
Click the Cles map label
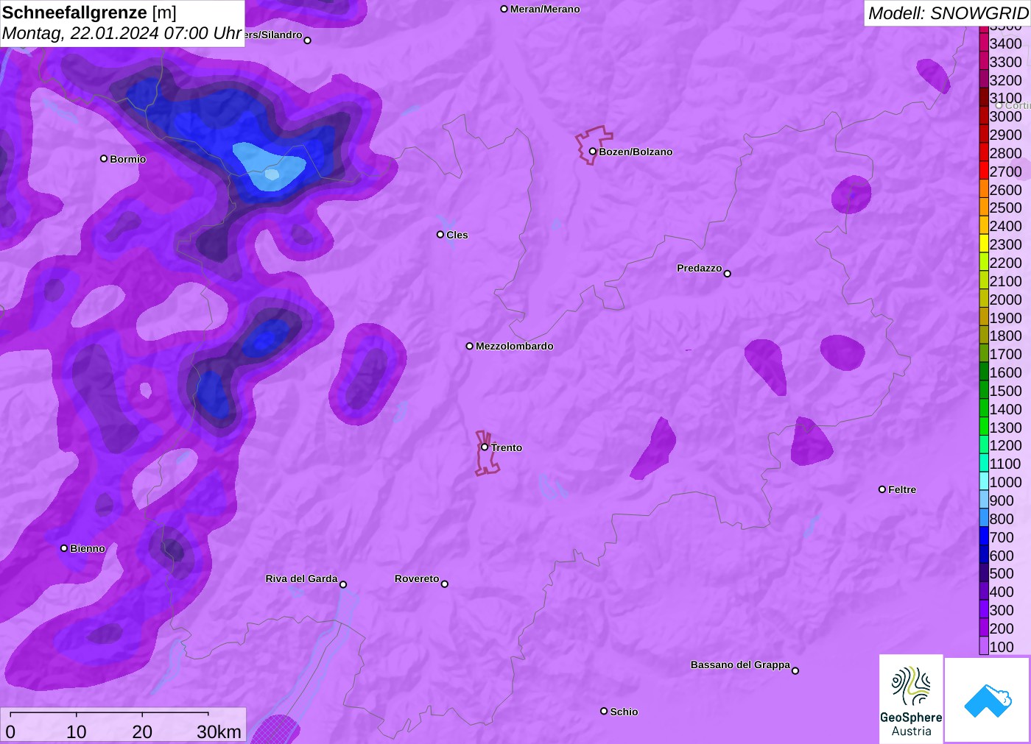[457, 235]
